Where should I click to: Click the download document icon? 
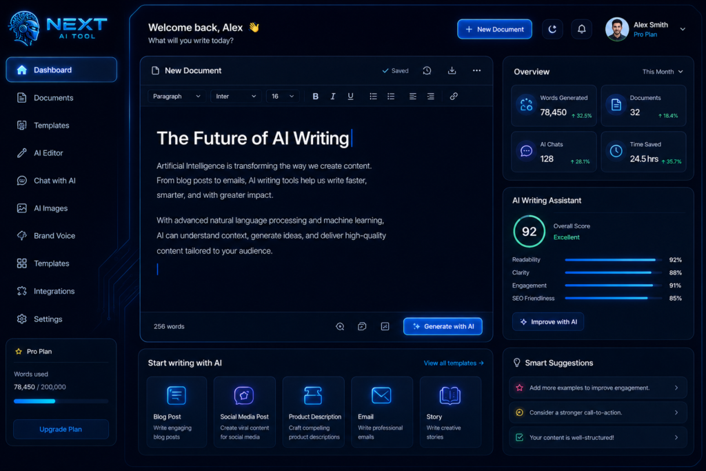click(x=452, y=71)
